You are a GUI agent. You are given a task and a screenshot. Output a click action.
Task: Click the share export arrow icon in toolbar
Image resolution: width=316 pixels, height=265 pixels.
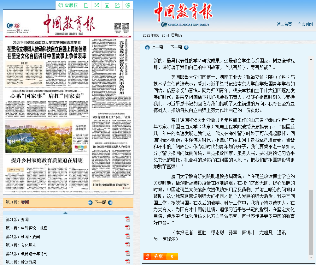click(x=117, y=5)
